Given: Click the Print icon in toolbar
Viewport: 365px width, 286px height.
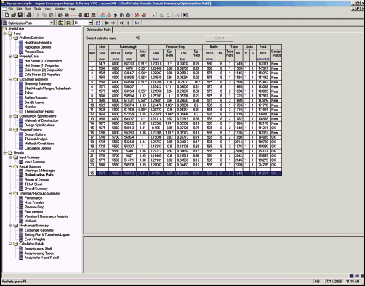Looking at the screenshot, I should point(29,15).
